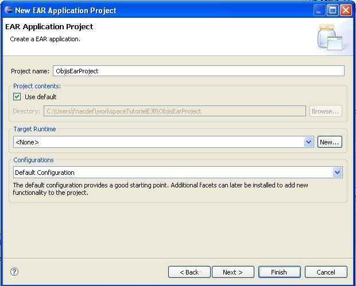This screenshot has height=286, width=356.
Task: Click the Eclipse icon in title bar
Action: click(x=9, y=10)
